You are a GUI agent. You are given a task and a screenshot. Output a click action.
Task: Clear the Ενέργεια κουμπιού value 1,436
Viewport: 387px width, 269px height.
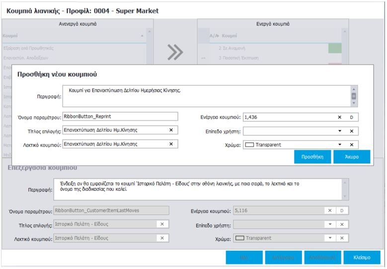click(x=340, y=117)
